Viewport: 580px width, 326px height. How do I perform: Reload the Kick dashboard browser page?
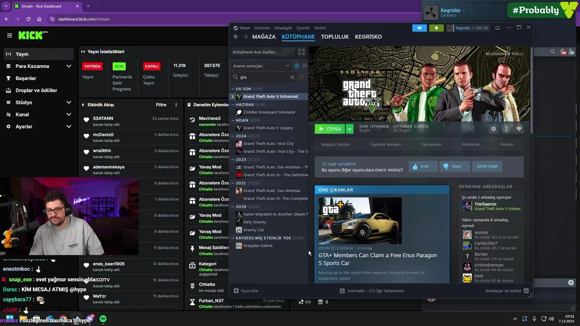pos(28,19)
